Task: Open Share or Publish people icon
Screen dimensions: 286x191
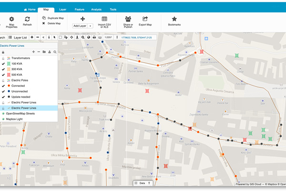Action: (x=128, y=19)
